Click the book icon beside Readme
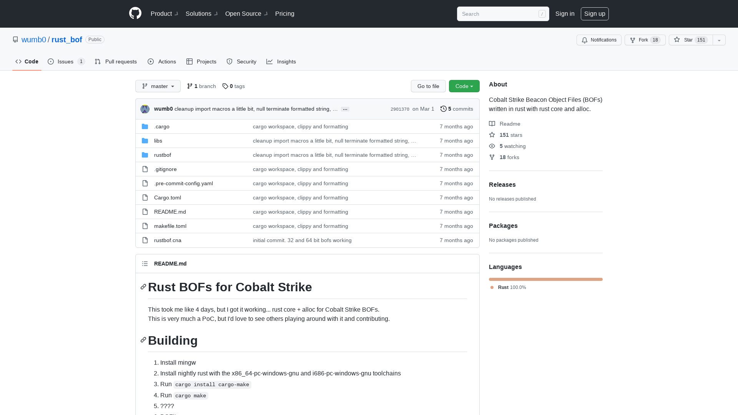This screenshot has width=738, height=415. [x=492, y=124]
